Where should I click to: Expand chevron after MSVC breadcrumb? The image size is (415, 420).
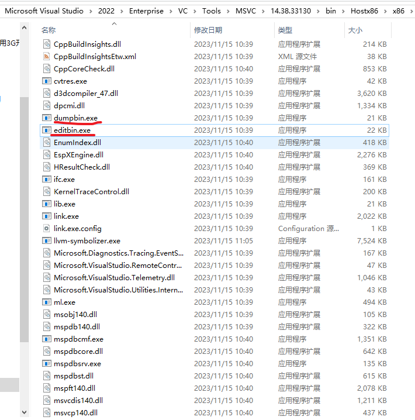pos(263,11)
